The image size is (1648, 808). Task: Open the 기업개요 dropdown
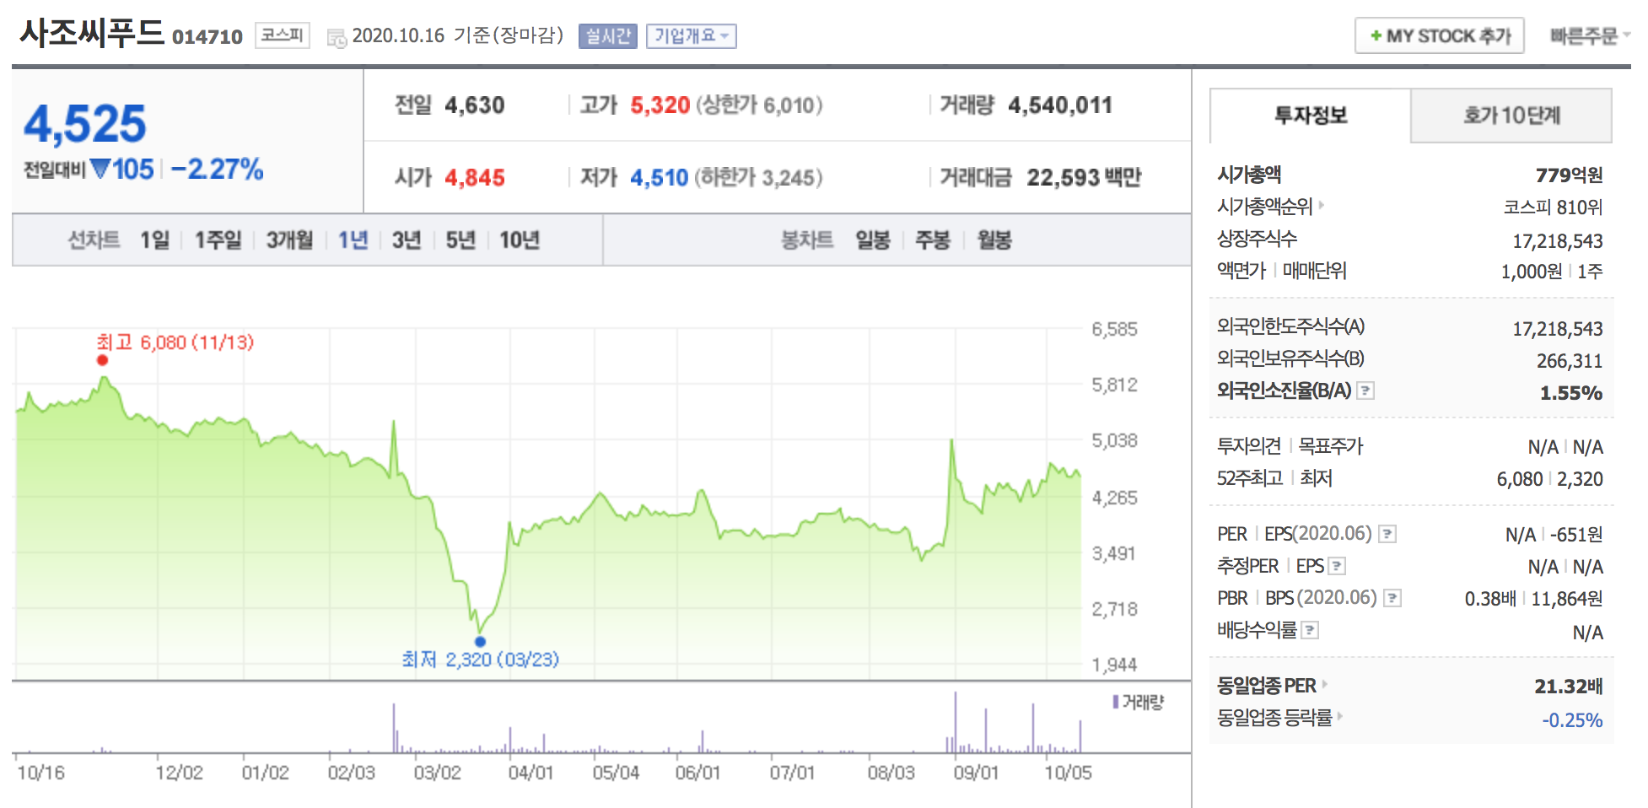point(692,36)
